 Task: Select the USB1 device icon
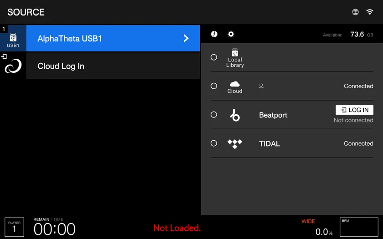pyautogui.click(x=13, y=38)
